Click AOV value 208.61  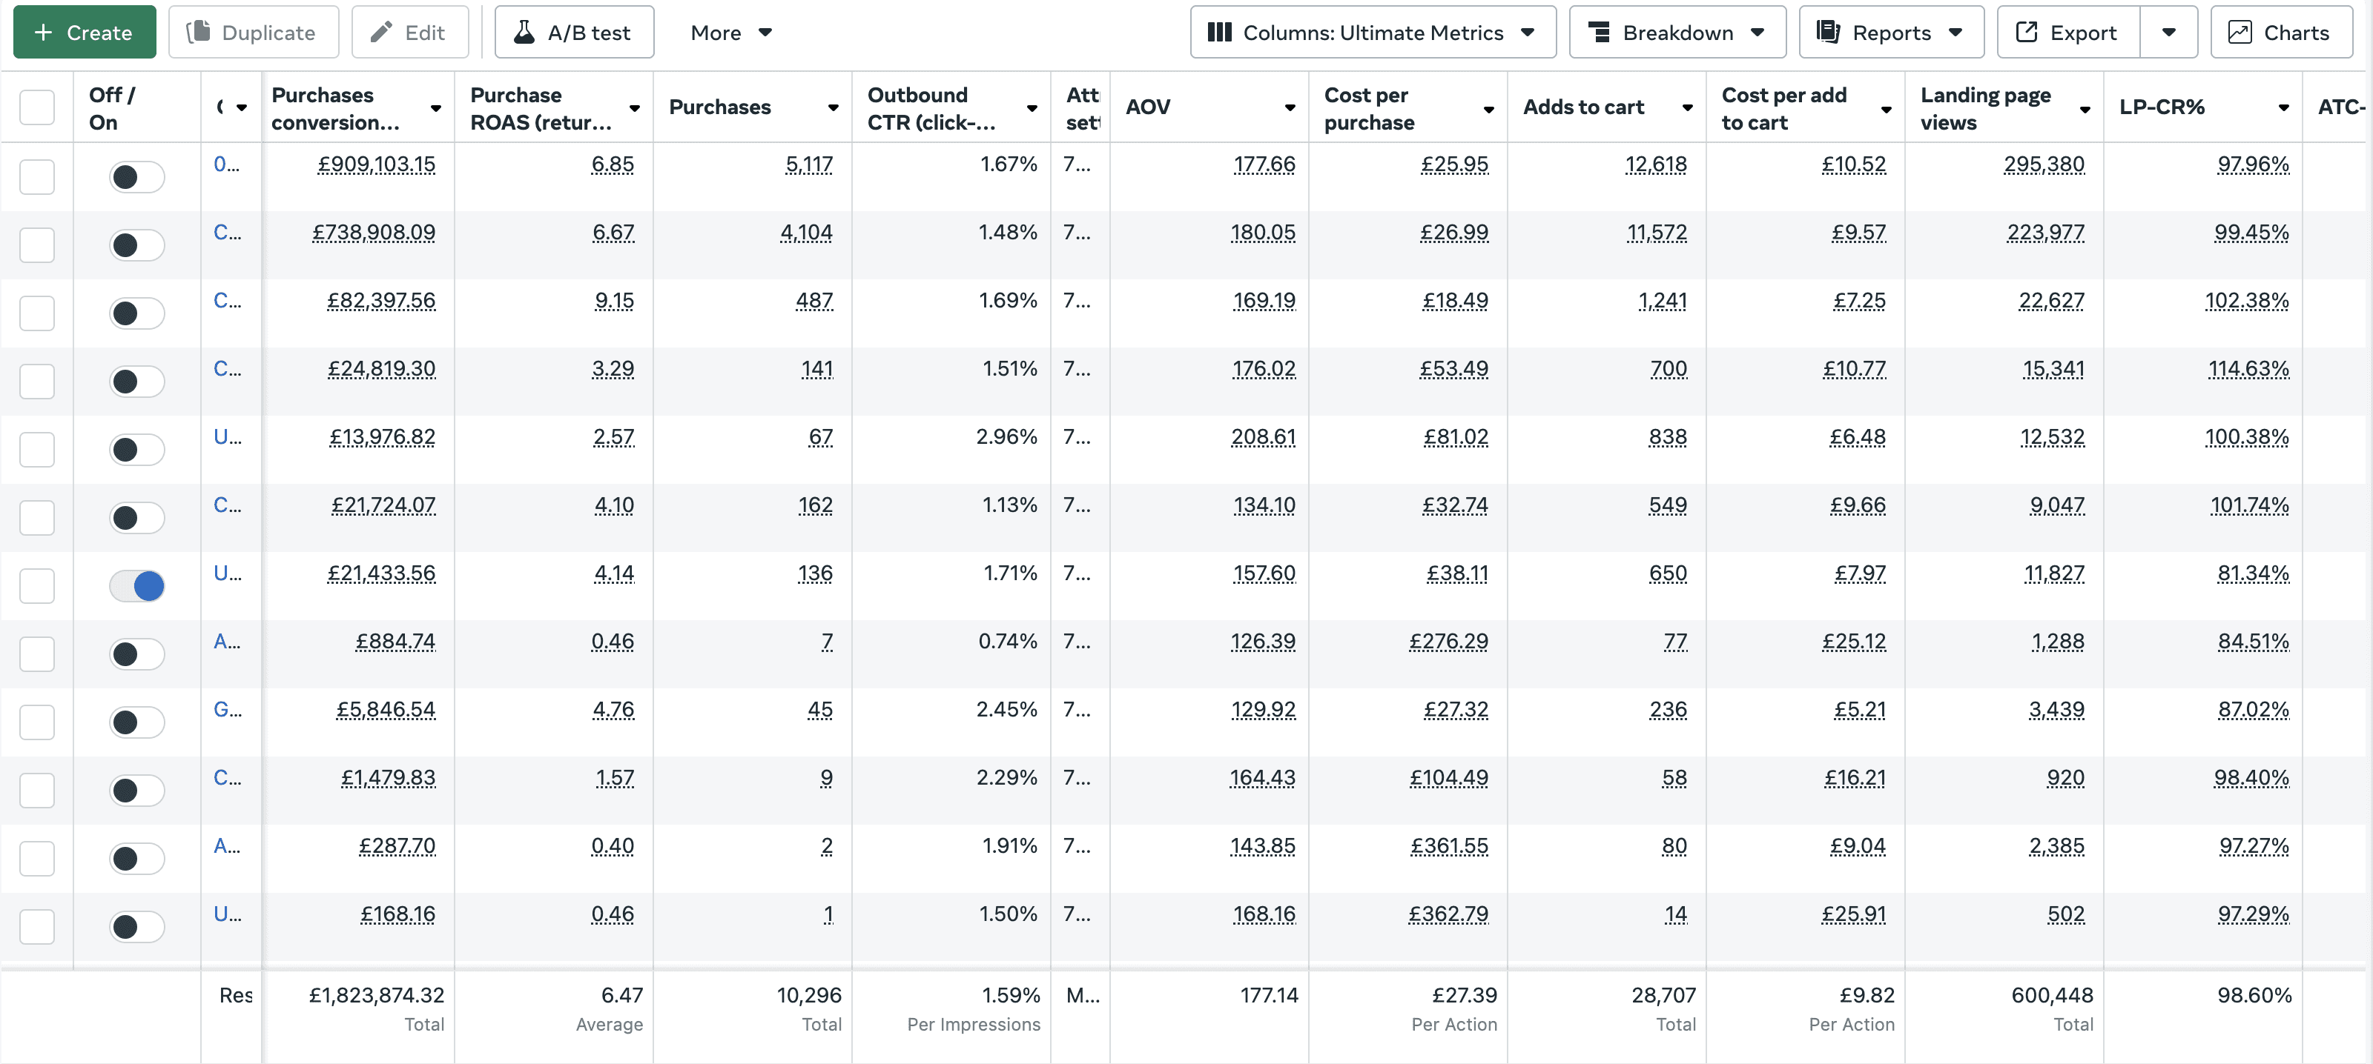click(1263, 438)
